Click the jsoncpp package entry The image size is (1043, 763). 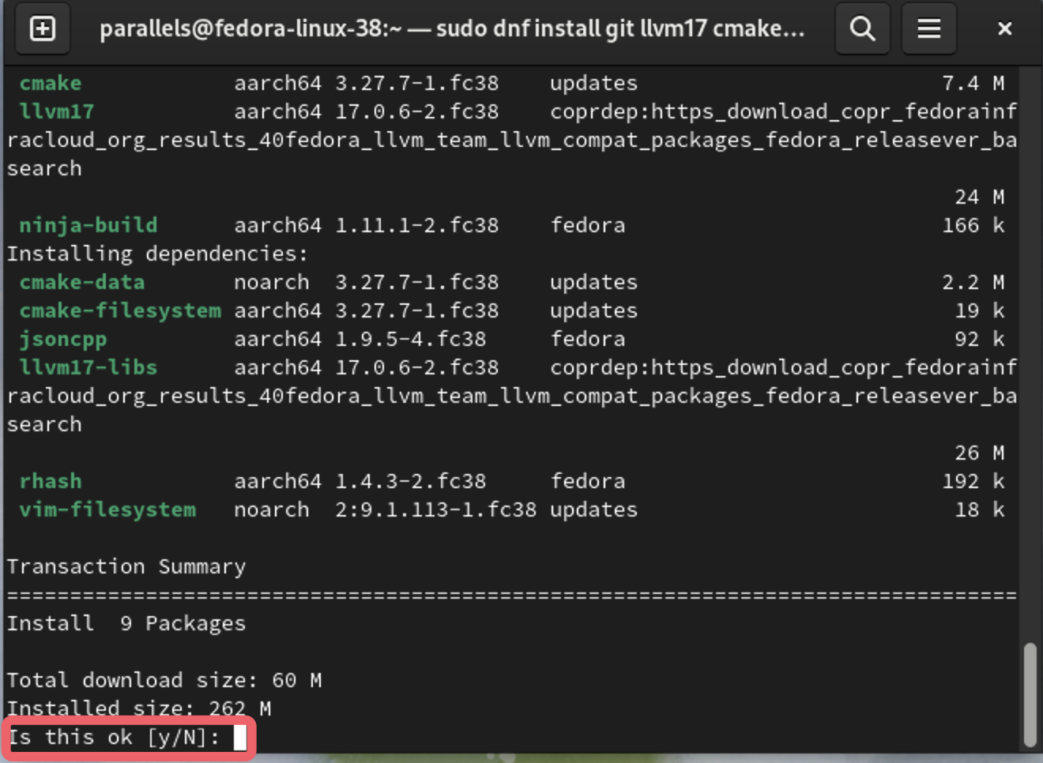tap(63, 340)
